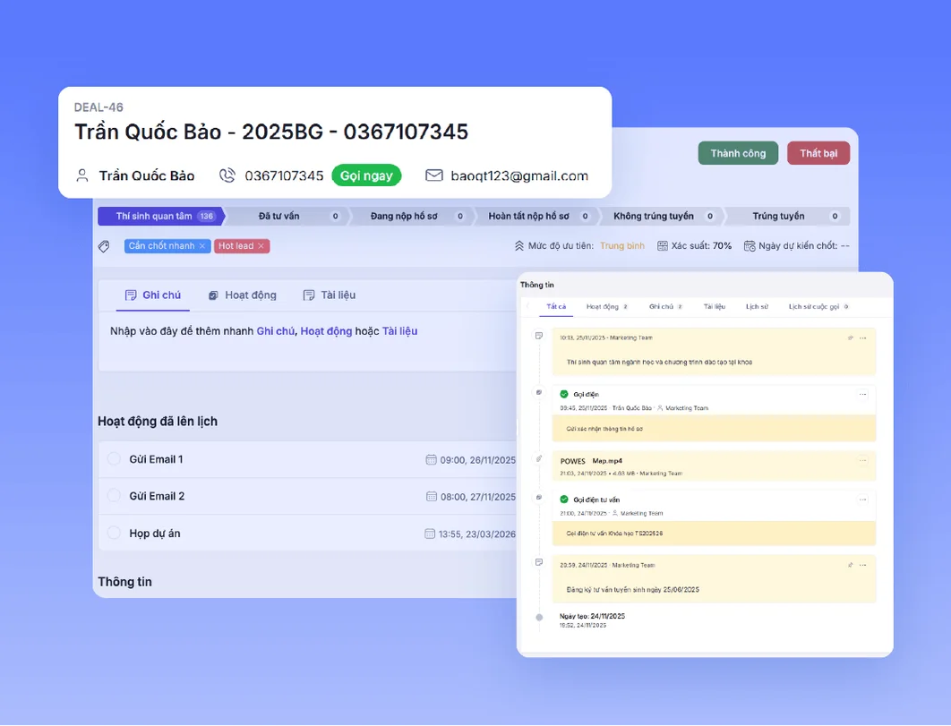
Task: Click the calendar icon by 'Ngày dự kiến chốt'
Action: pos(750,245)
